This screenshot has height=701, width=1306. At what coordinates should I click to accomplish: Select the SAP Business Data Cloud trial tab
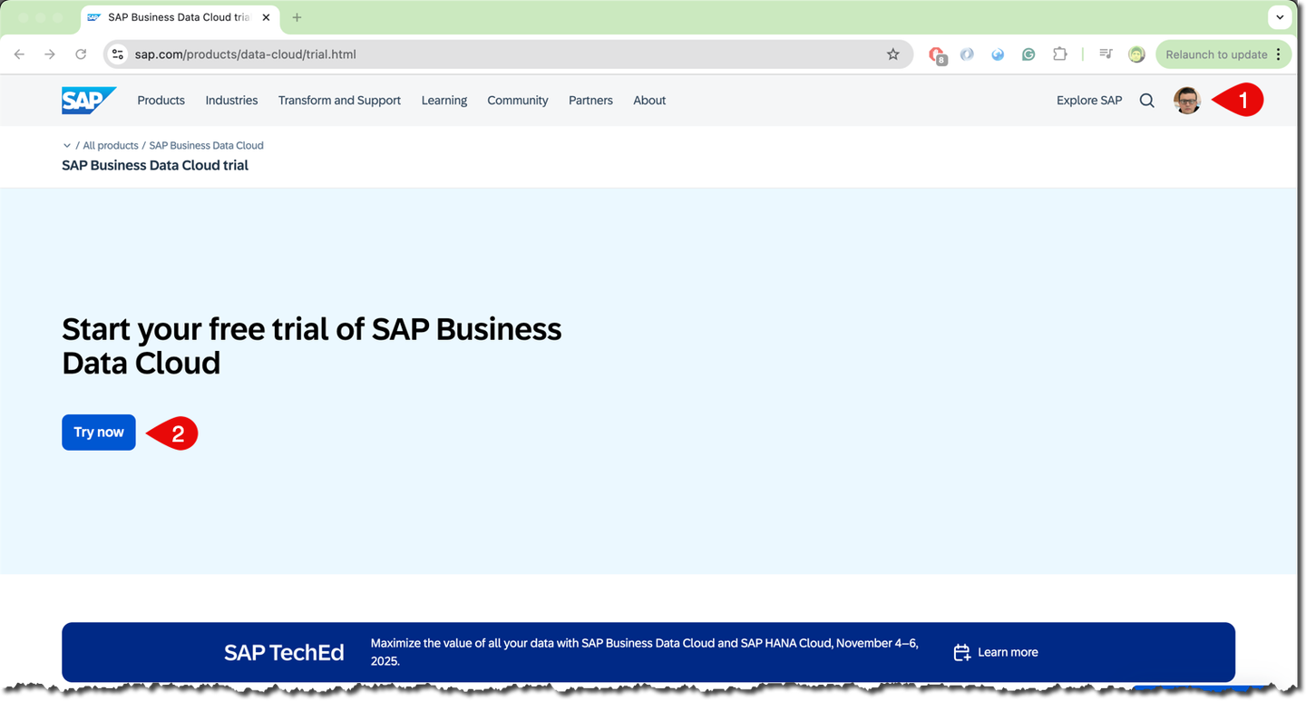tap(180, 17)
